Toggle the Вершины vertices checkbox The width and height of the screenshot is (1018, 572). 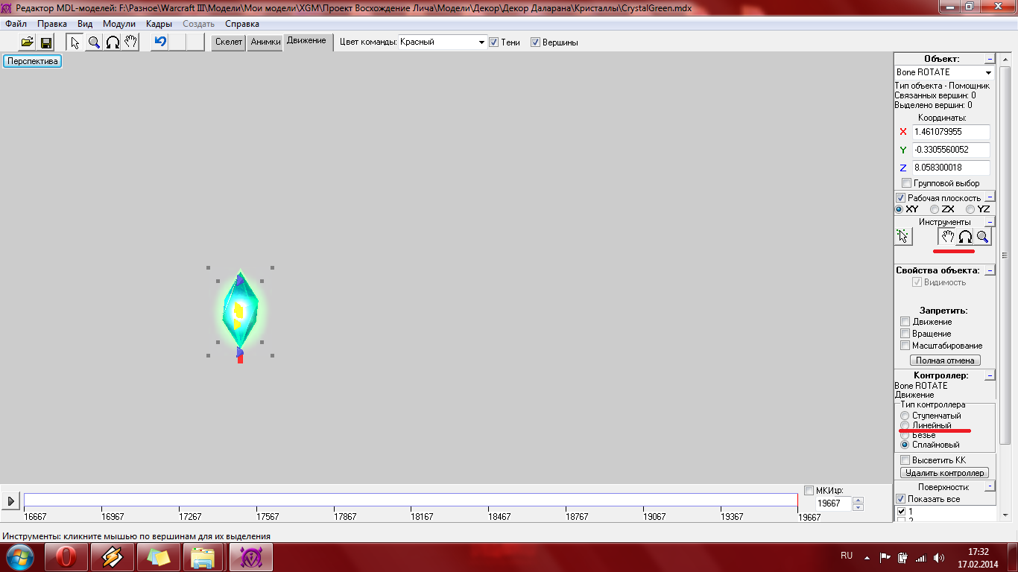click(x=535, y=42)
